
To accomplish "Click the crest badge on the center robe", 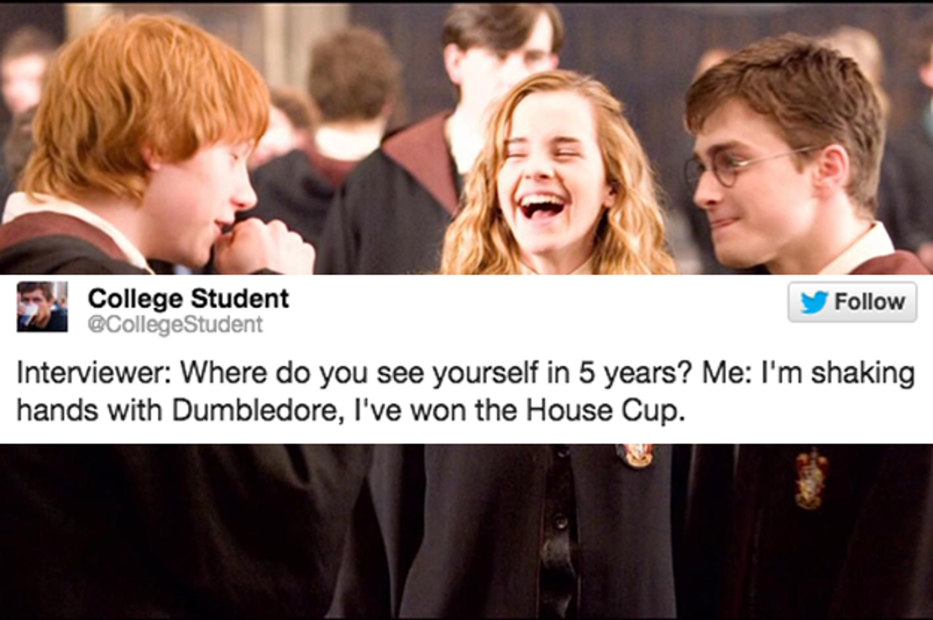I will click(x=634, y=455).
